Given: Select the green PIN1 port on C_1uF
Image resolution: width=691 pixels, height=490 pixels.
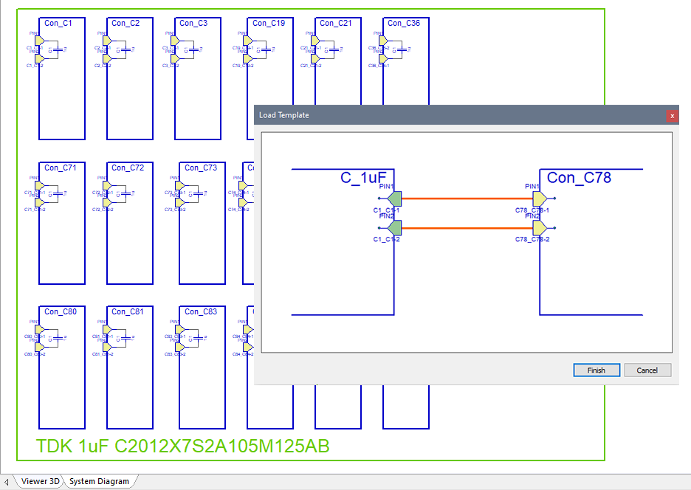Looking at the screenshot, I should click(x=394, y=199).
